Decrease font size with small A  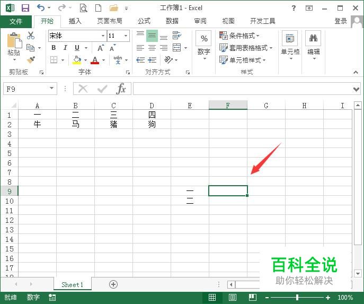click(112, 48)
